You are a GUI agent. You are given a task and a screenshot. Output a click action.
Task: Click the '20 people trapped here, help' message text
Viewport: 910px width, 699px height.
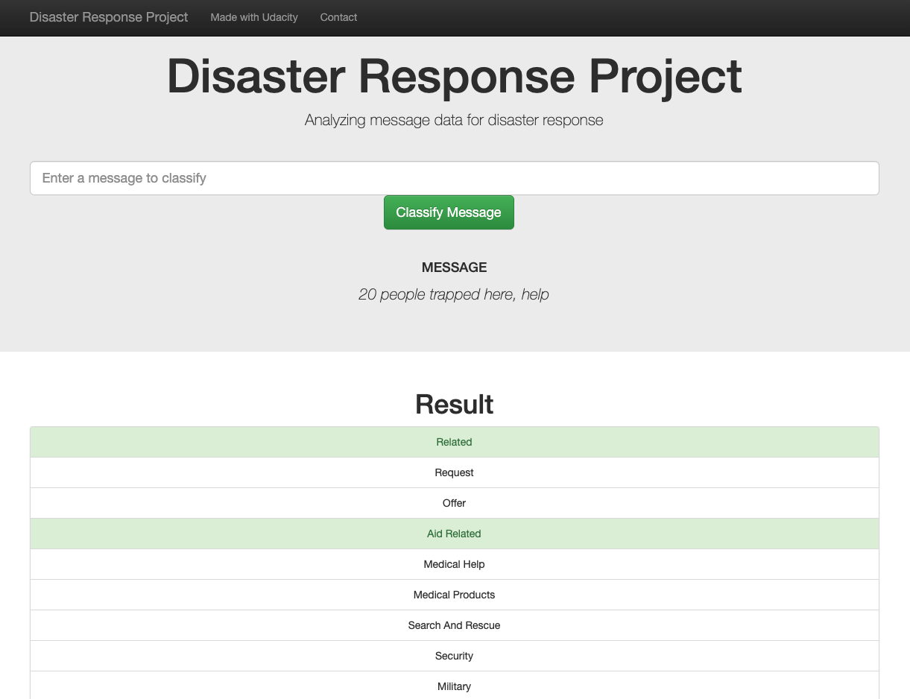(x=454, y=294)
